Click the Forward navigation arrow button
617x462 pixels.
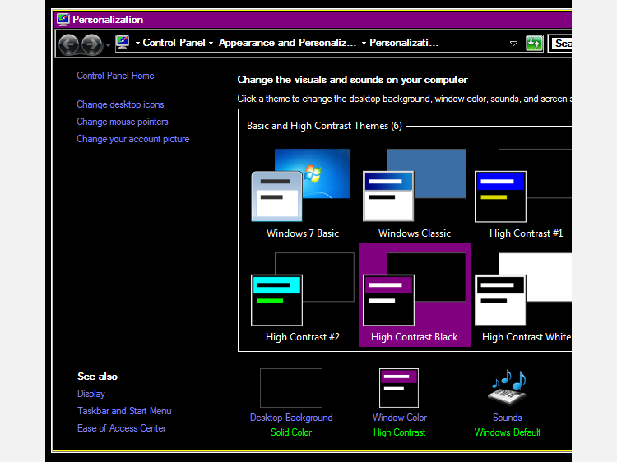(91, 44)
